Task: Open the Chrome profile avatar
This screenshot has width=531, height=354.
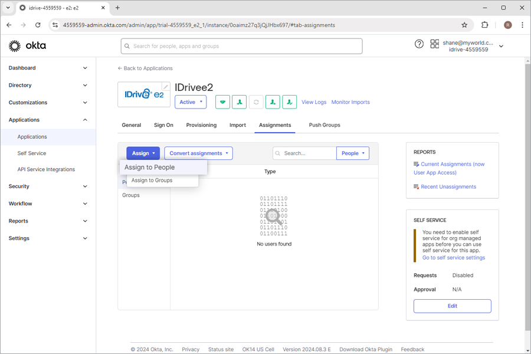Action: [507, 25]
